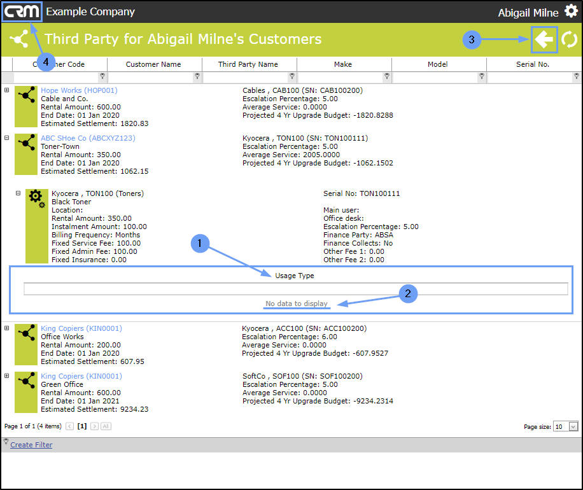Open the Customer Name column filter icon
This screenshot has height=490, width=583.
point(197,76)
